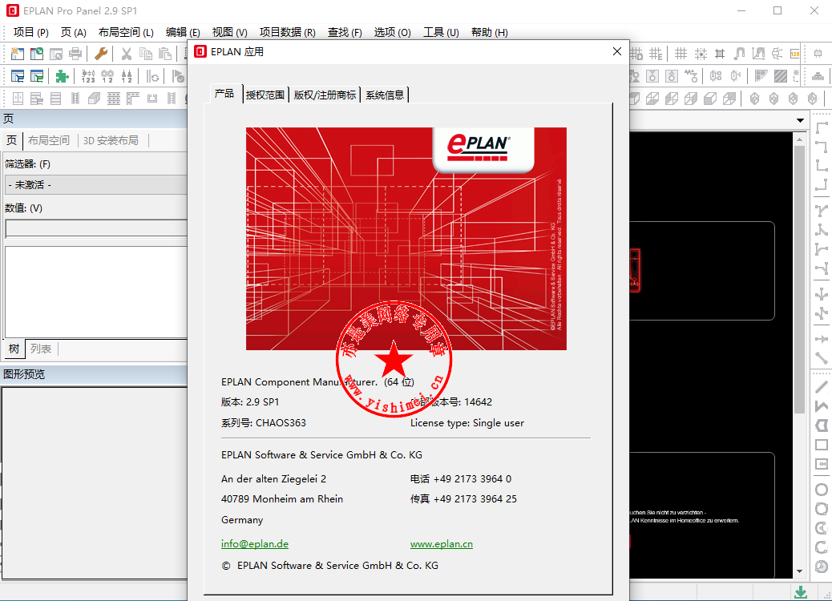Click the 图形预览 panel header
Viewport: 832px width, 601px height.
tap(94, 374)
